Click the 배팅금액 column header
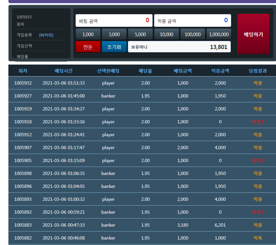Viewport: 276px width, 245px height. 183,71
